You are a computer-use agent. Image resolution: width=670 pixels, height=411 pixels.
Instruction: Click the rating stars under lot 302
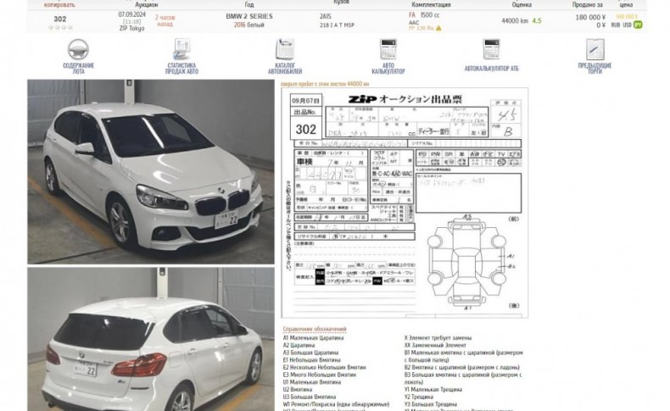(60, 27)
